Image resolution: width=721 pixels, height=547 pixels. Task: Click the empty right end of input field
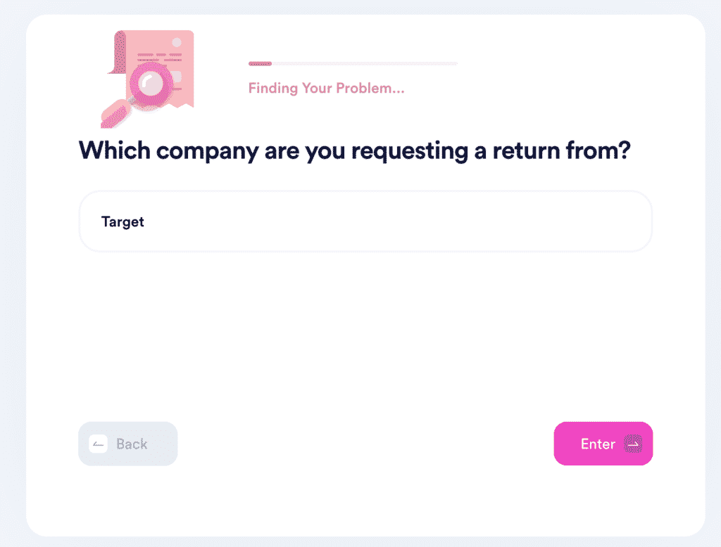click(606, 221)
